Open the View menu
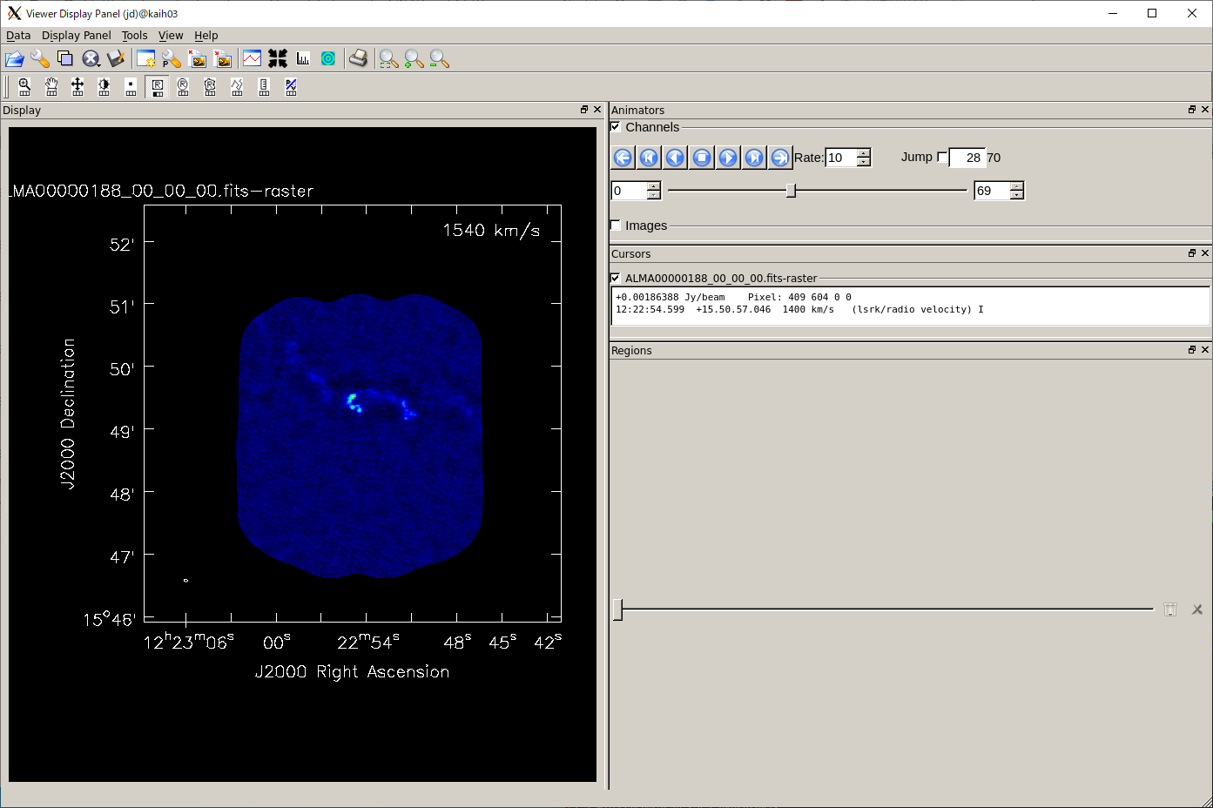The width and height of the screenshot is (1213, 808). 171,36
